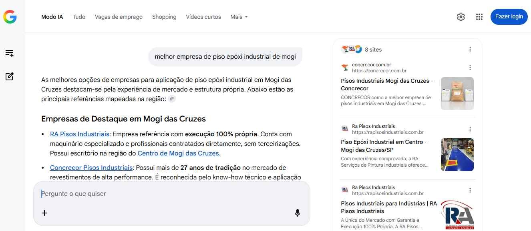The image size is (531, 231).
Task: Click the RA favicon of the Piso Epóxi result
Action: click(x=345, y=129)
